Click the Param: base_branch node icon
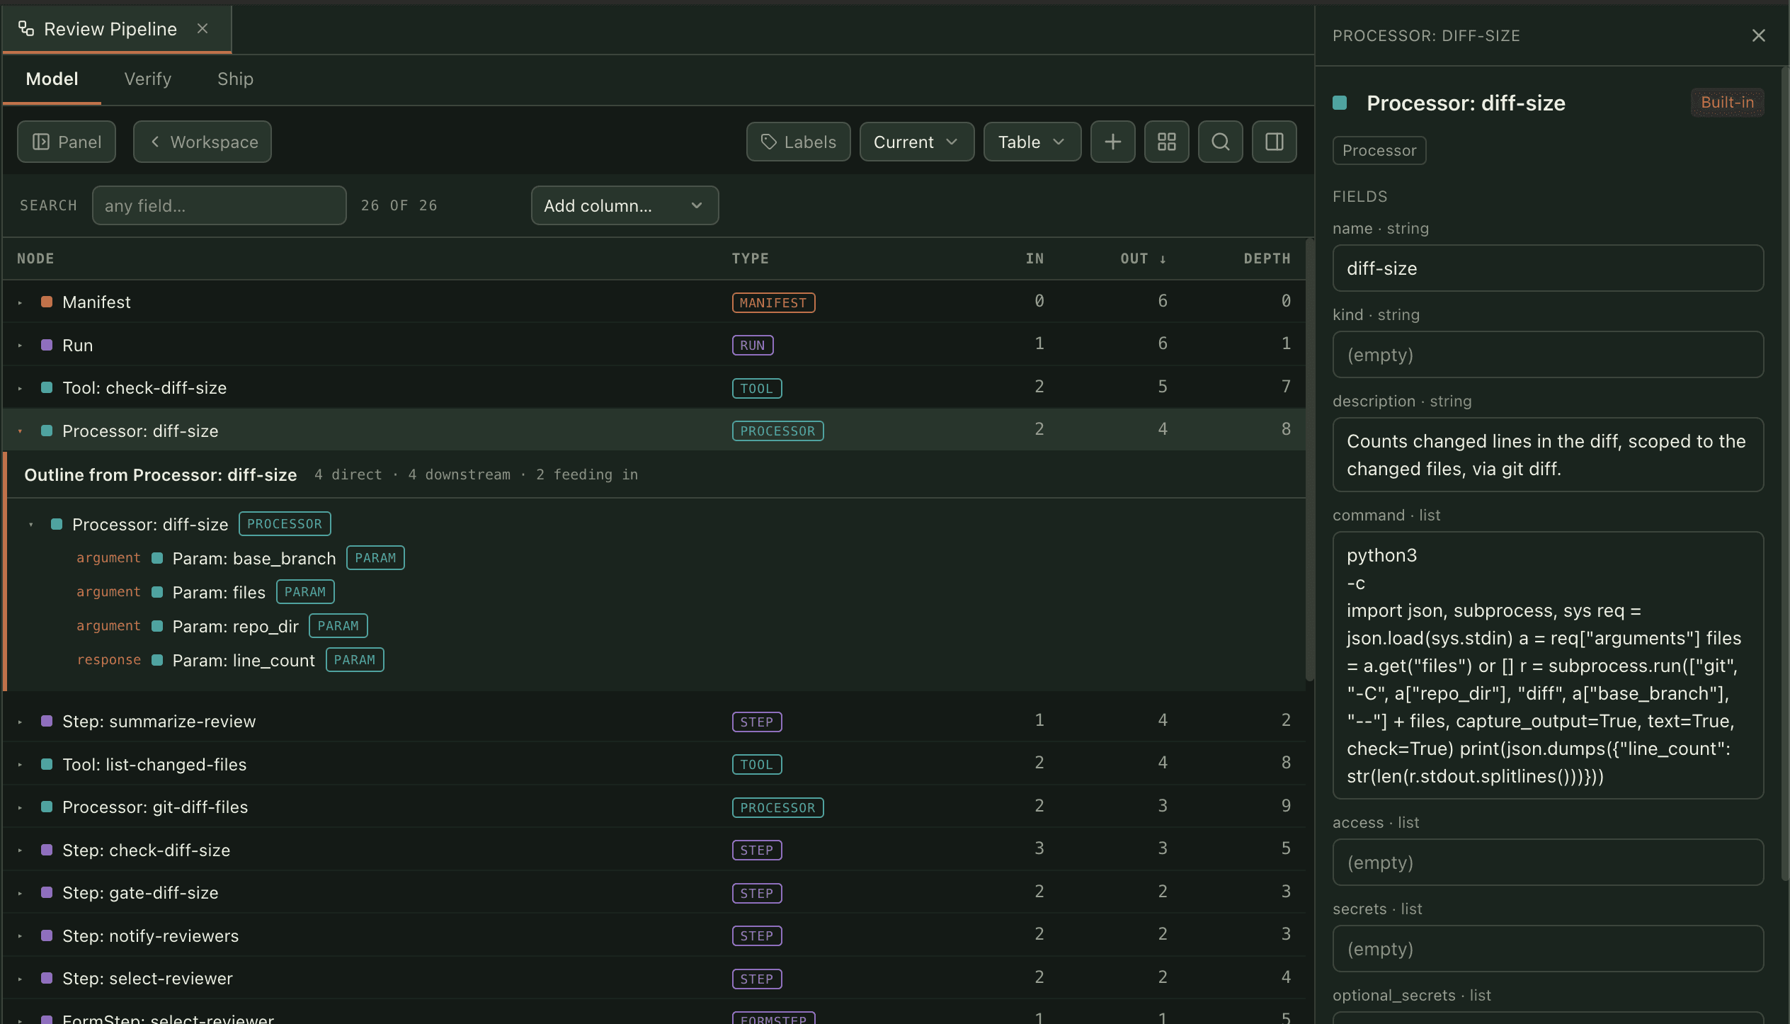 pyautogui.click(x=157, y=558)
